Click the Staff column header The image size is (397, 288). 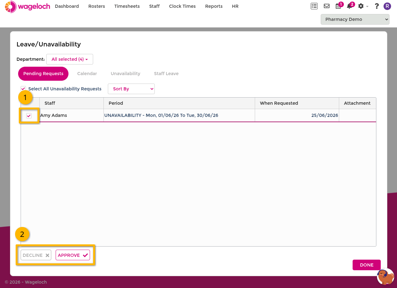(x=72, y=103)
